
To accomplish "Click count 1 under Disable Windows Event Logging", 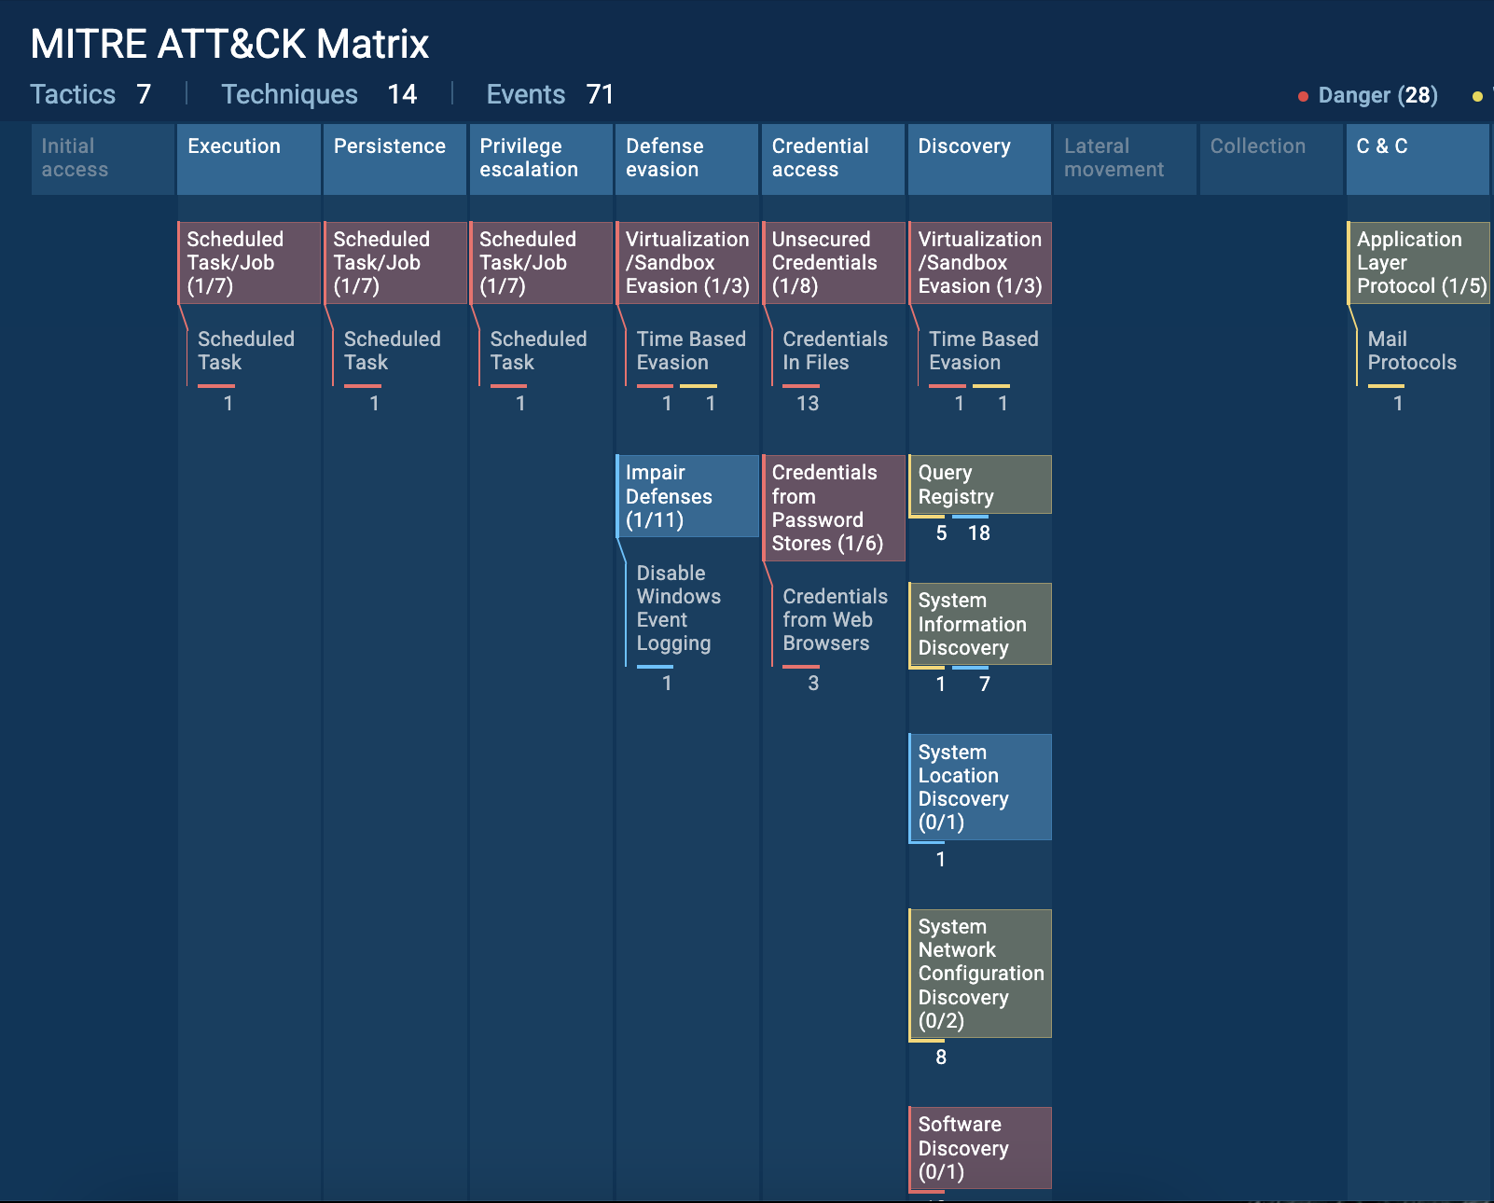I will coord(667,684).
